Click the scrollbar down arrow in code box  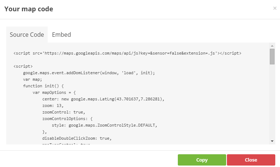pos(272,141)
